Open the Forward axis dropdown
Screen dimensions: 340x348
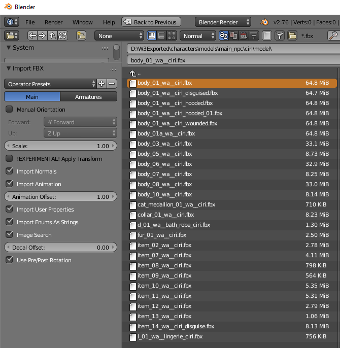(80, 122)
